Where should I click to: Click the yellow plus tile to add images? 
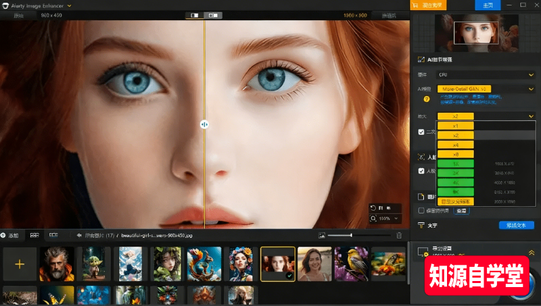point(20,263)
